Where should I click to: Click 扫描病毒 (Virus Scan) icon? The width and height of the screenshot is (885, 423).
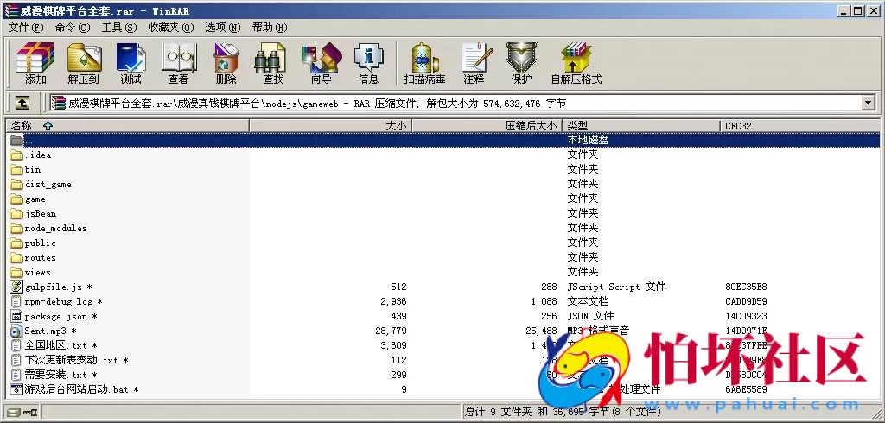click(x=424, y=64)
